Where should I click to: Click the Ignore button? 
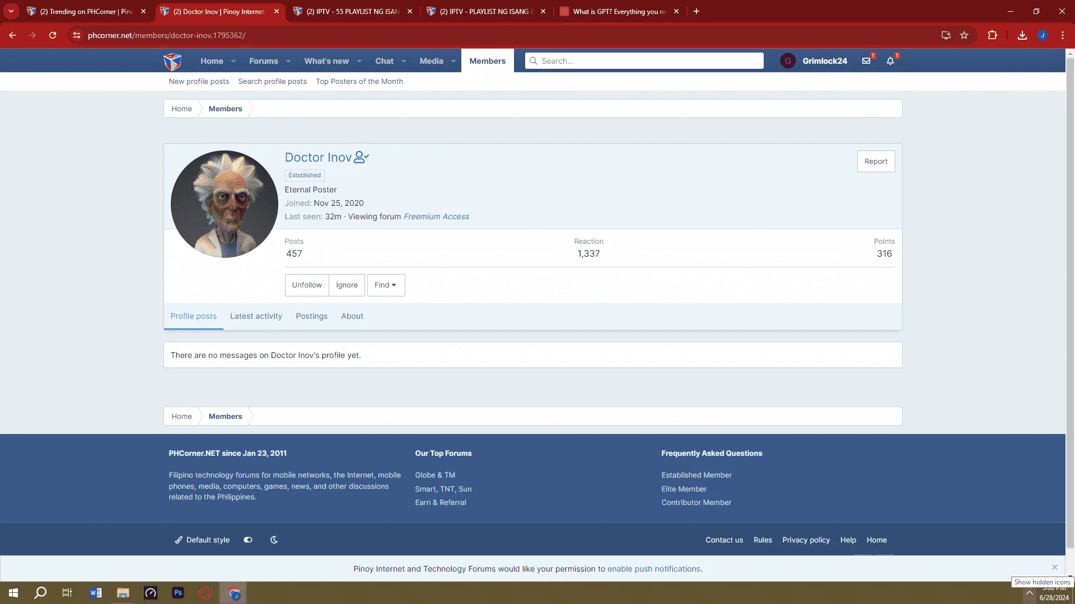347,285
